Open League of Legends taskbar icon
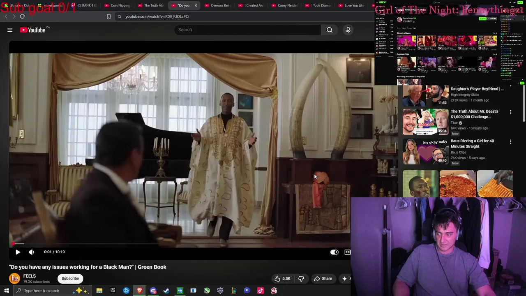Screen dimensions: 526x296 coord(233,291)
